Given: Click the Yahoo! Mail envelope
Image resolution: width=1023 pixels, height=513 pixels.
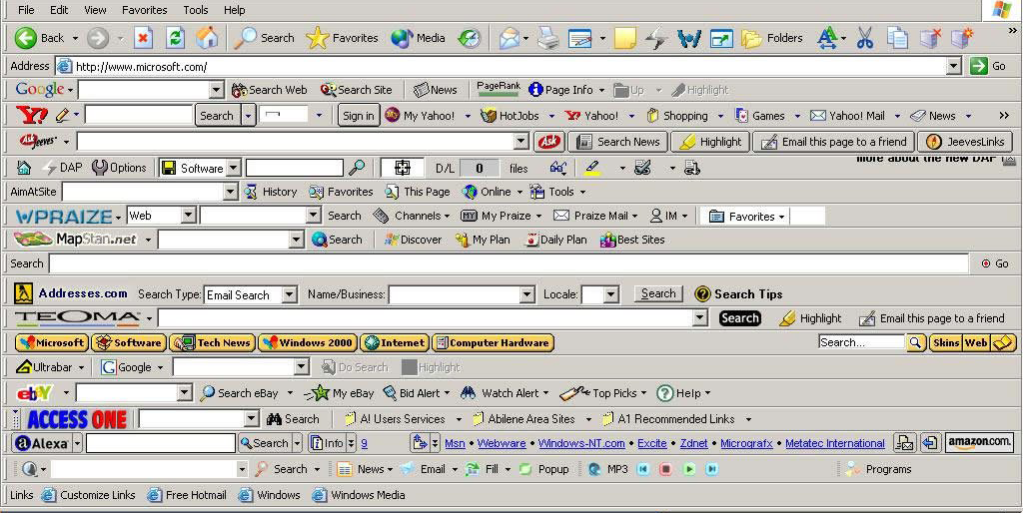Looking at the screenshot, I should point(817,116).
